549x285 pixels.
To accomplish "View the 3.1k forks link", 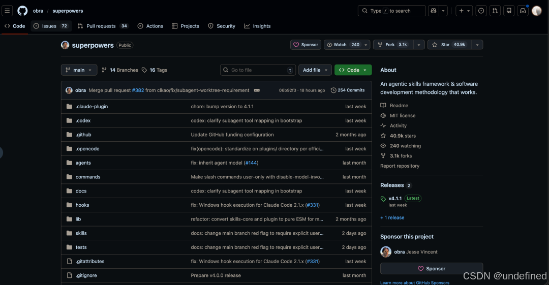I will (401, 156).
